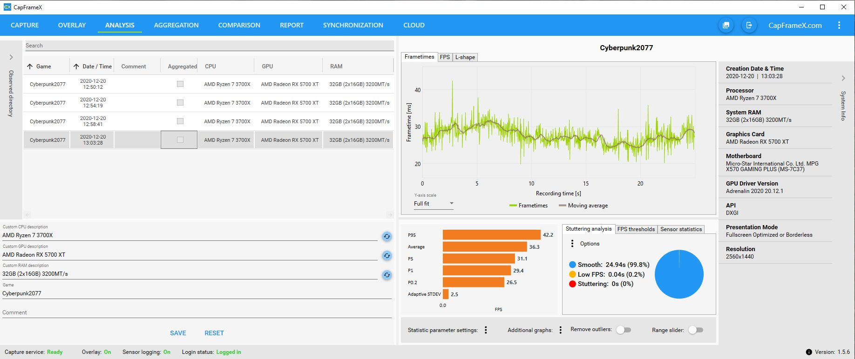Select the Stuttering analysis tab

tap(589, 229)
